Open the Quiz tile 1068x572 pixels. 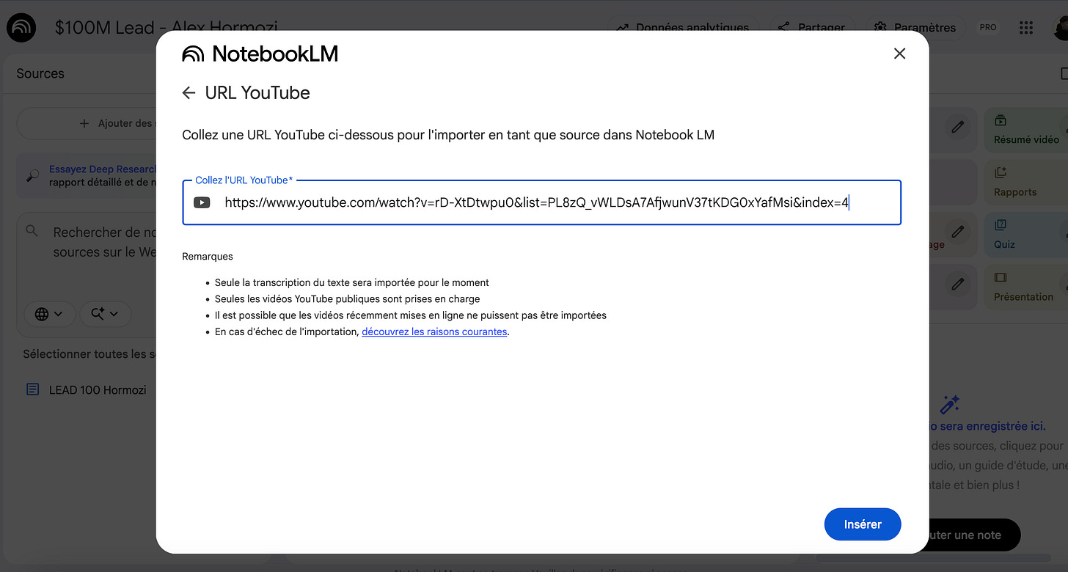[1026, 235]
